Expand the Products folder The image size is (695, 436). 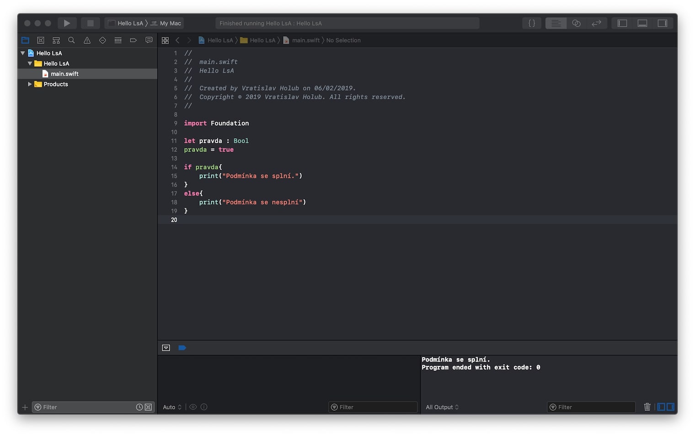[30, 84]
